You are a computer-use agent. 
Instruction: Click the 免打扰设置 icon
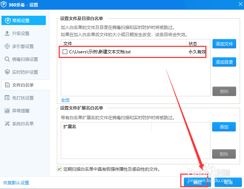(7, 98)
